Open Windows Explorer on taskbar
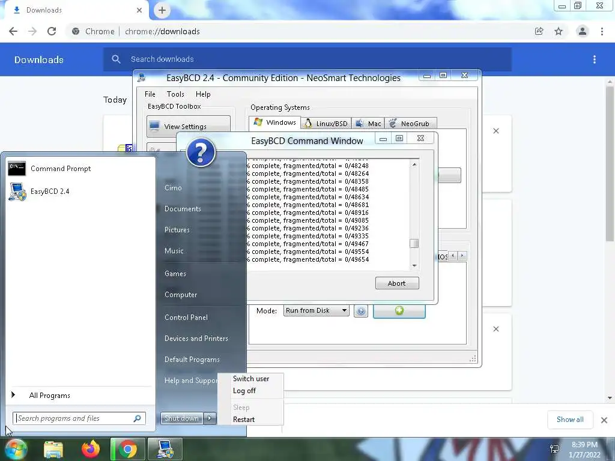 tap(53, 449)
